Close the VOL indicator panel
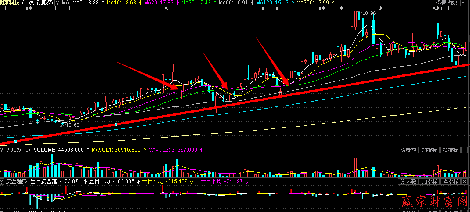The width and height of the screenshot is (470, 212). tap(465, 150)
